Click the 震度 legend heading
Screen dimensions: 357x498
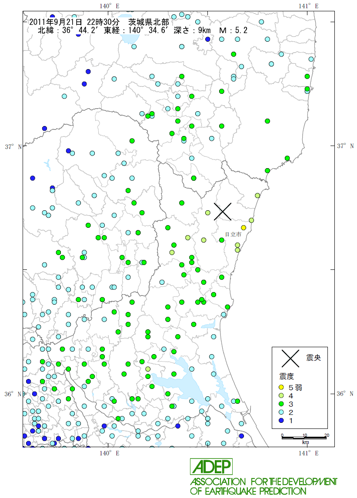pyautogui.click(x=287, y=376)
